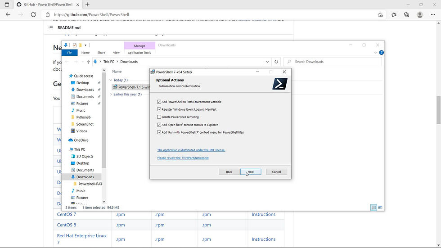Open Explorer help question mark icon
The width and height of the screenshot is (441, 248).
click(382, 53)
